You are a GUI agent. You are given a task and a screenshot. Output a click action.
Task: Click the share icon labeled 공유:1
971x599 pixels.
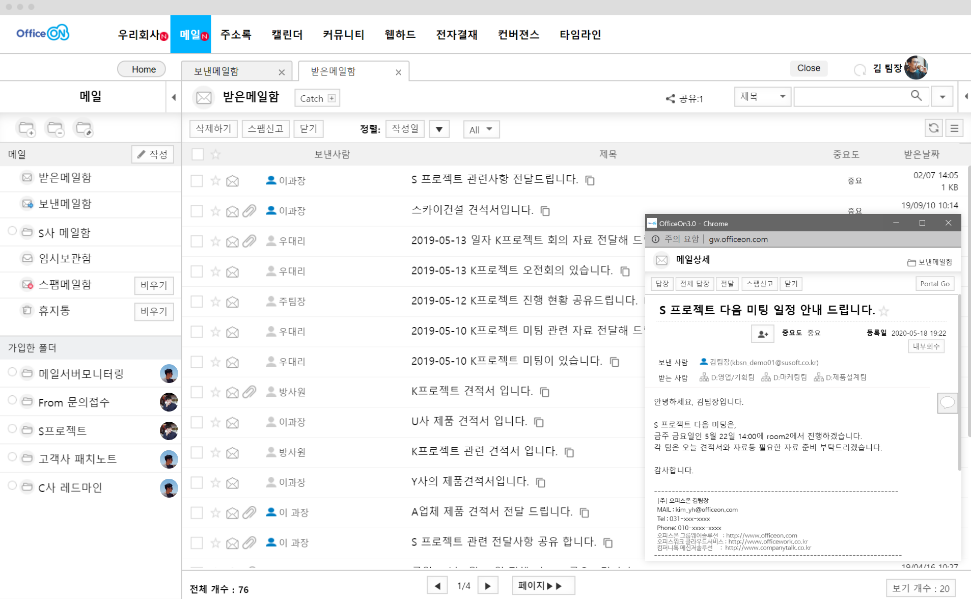[671, 99]
